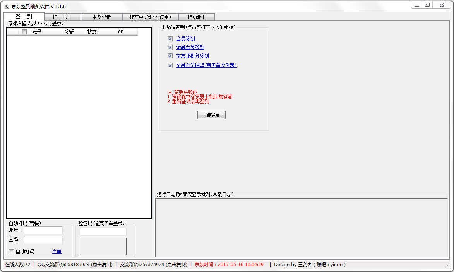Click the 注册 registration link
Image resolution: width=454 pixels, height=272 pixels.
click(57, 251)
